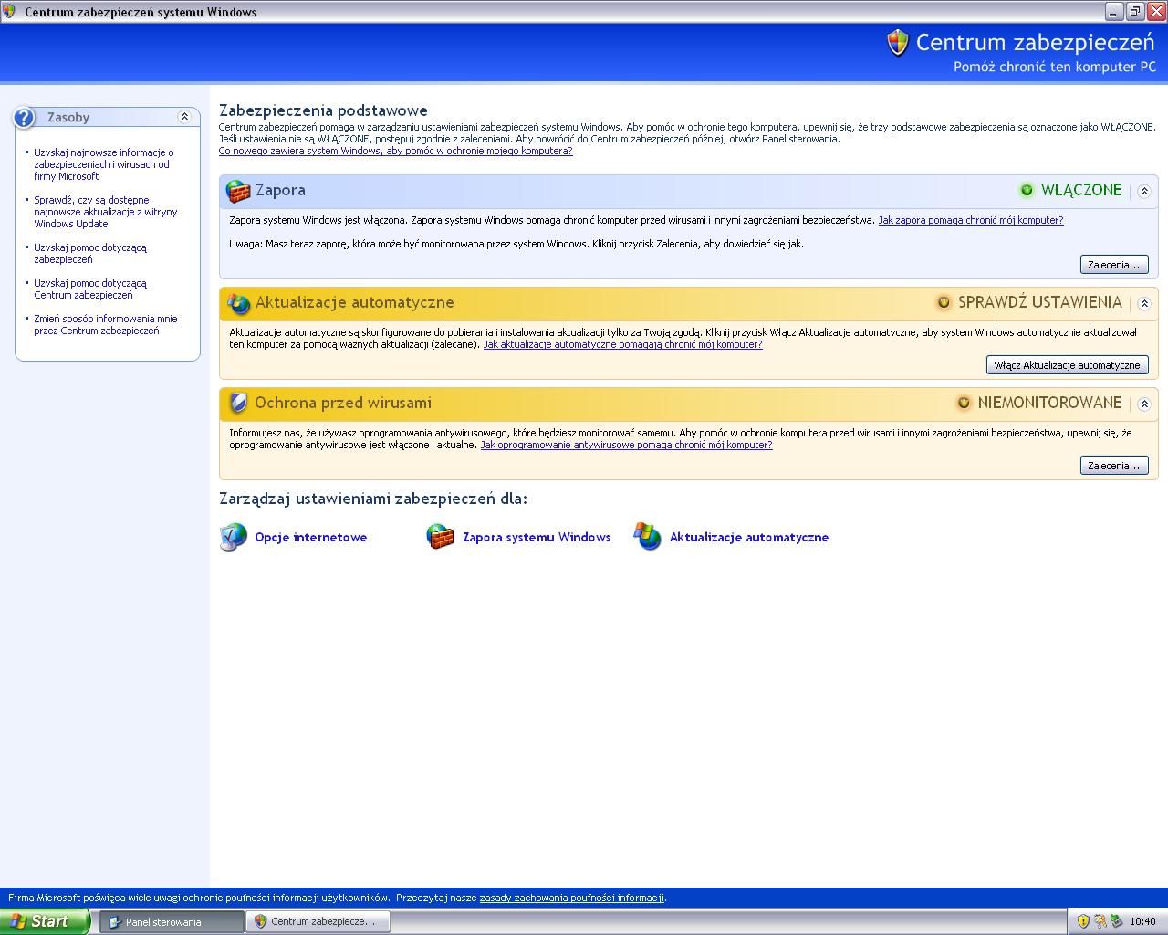Click 'Zmień sposób informowania mnie' link
Screen dimensions: 1168x935
(x=106, y=324)
